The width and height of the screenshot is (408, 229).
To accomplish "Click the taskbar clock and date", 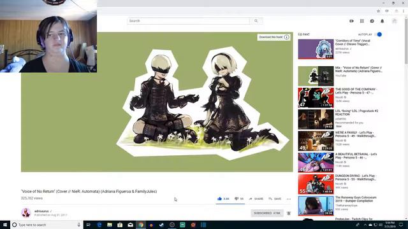I will coord(390,225).
